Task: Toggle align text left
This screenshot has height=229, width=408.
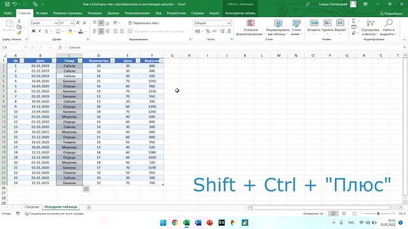Action: click(x=95, y=31)
